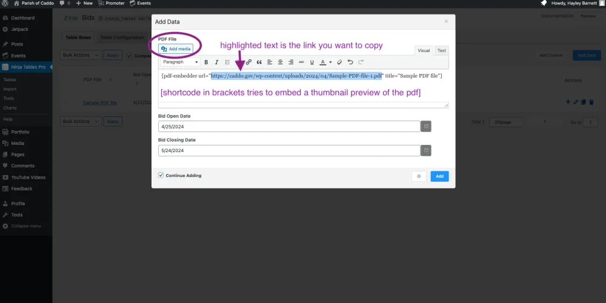Screen dimensions: 606x303
Task: Uncheck the Continue Adding checkbox
Action: [x=161, y=175]
